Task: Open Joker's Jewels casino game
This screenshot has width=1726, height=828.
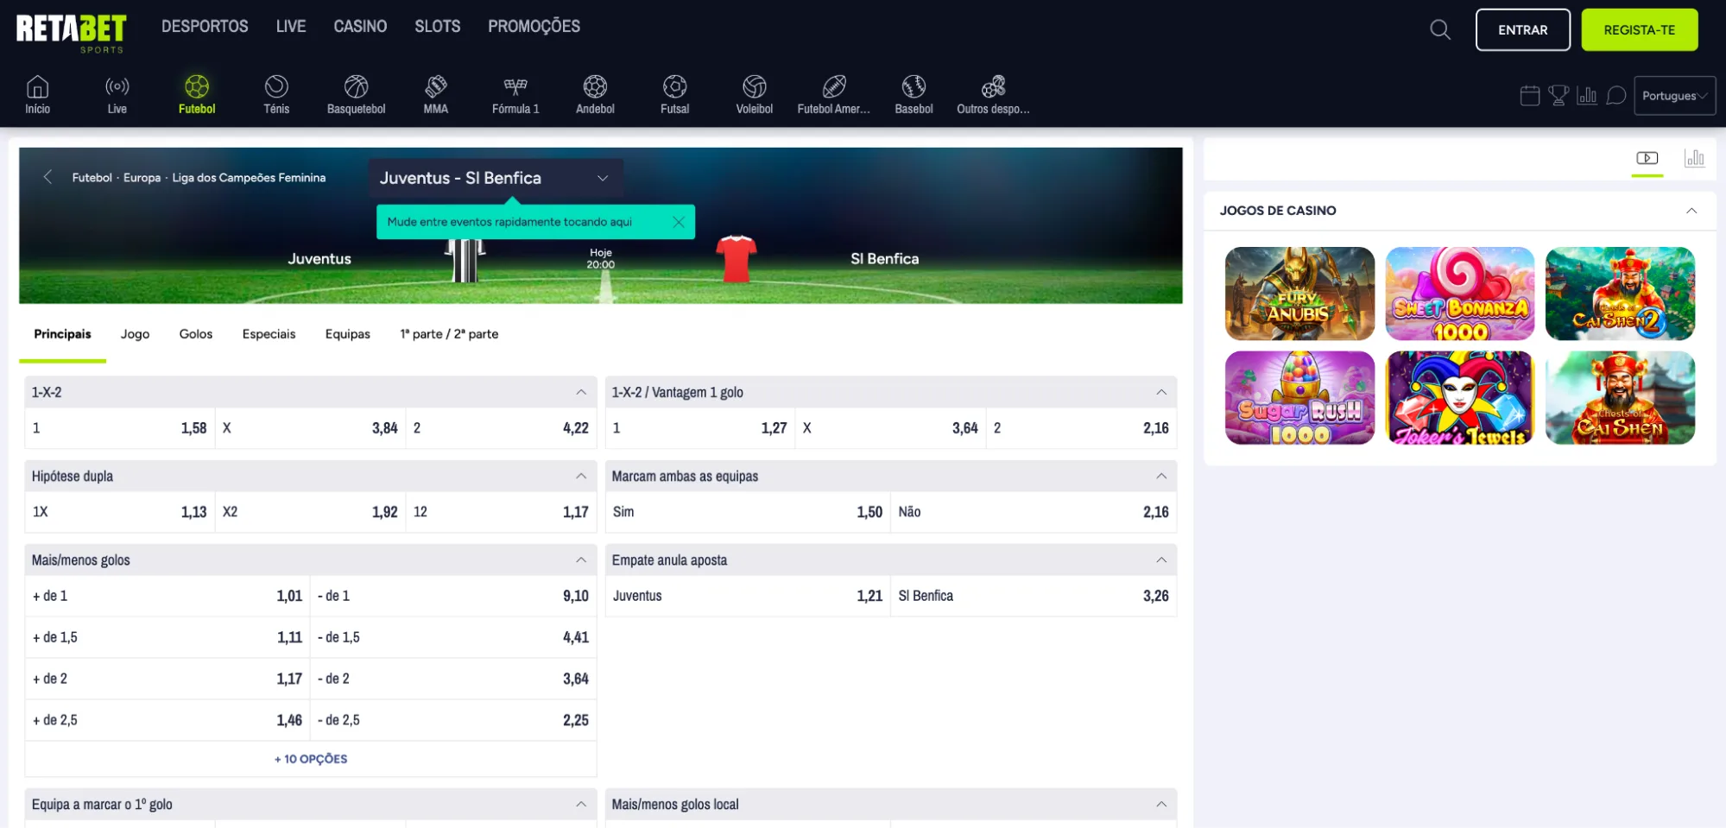Action: pos(1459,398)
